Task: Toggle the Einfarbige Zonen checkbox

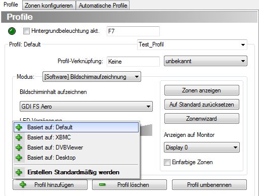Action: (x=167, y=162)
